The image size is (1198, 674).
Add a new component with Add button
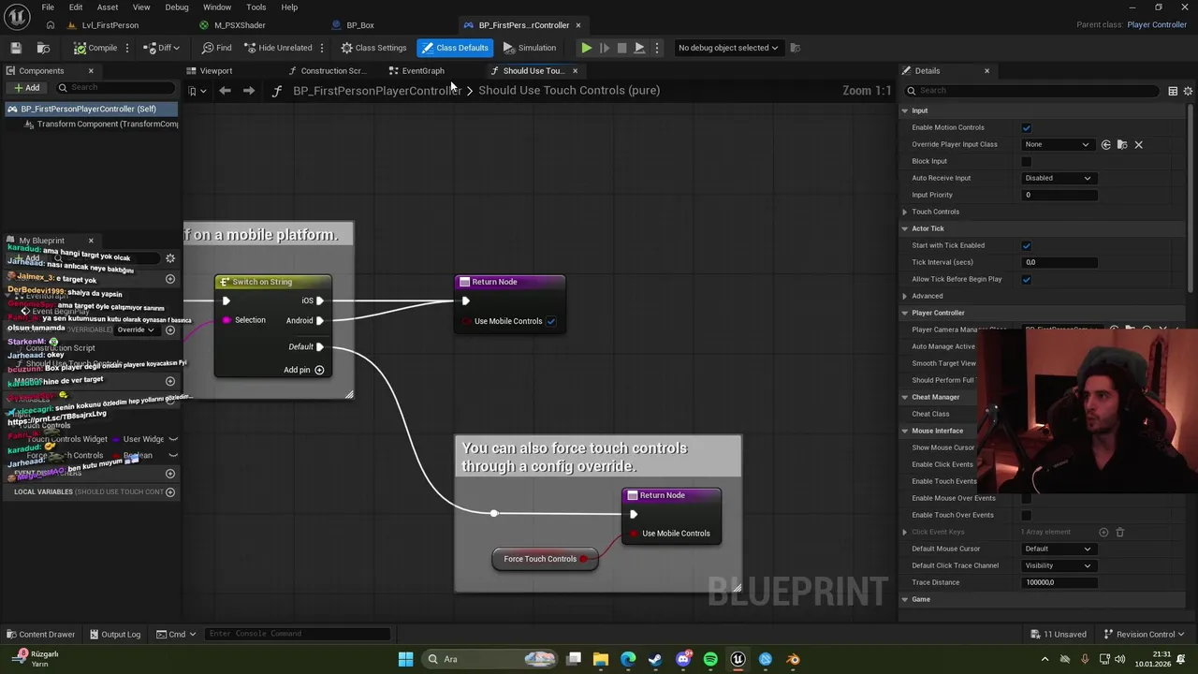pos(26,88)
